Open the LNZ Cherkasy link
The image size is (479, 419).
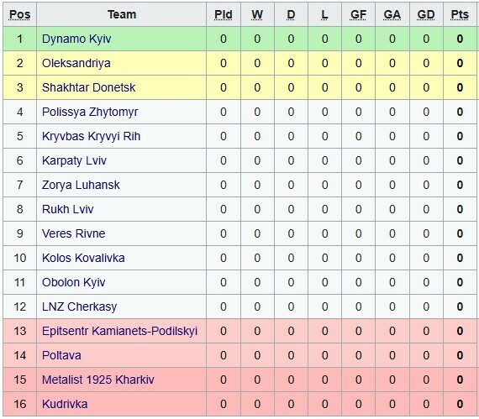[x=79, y=307]
